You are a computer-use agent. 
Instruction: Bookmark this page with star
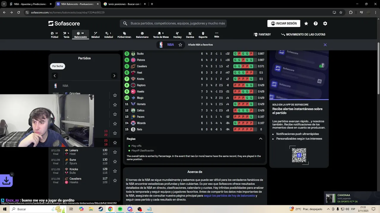(x=341, y=12)
